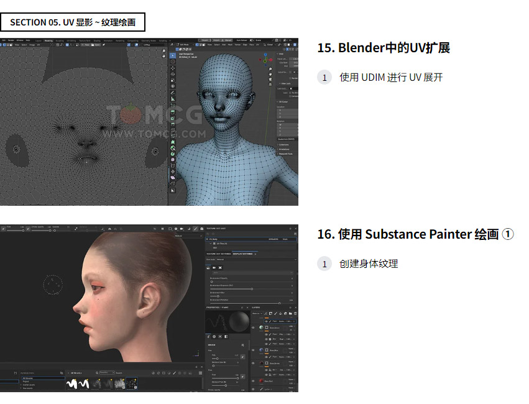Select the Blender Select Box tool

click(x=173, y=56)
